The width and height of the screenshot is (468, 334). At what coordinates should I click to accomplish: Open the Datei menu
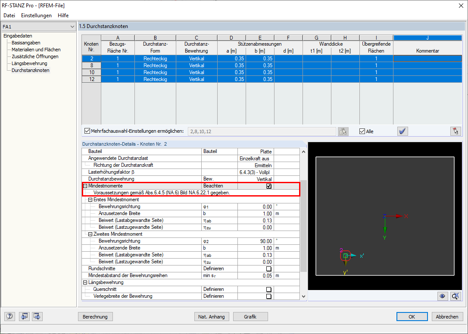click(9, 15)
